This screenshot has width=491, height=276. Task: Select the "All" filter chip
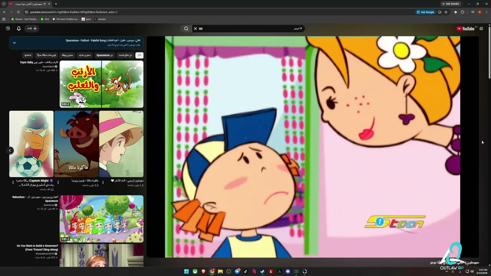139,55
